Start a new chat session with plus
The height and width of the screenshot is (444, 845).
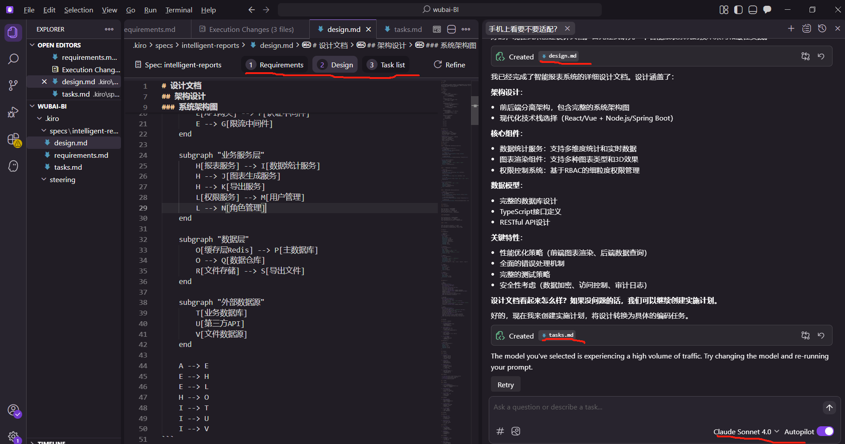click(x=791, y=28)
